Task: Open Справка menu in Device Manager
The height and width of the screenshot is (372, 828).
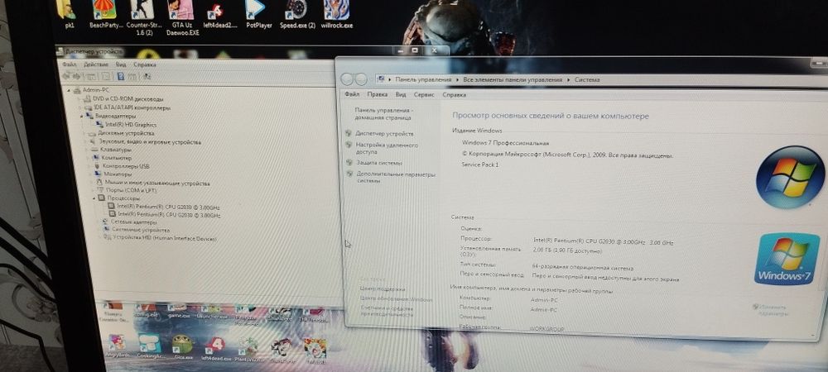Action: click(x=145, y=64)
